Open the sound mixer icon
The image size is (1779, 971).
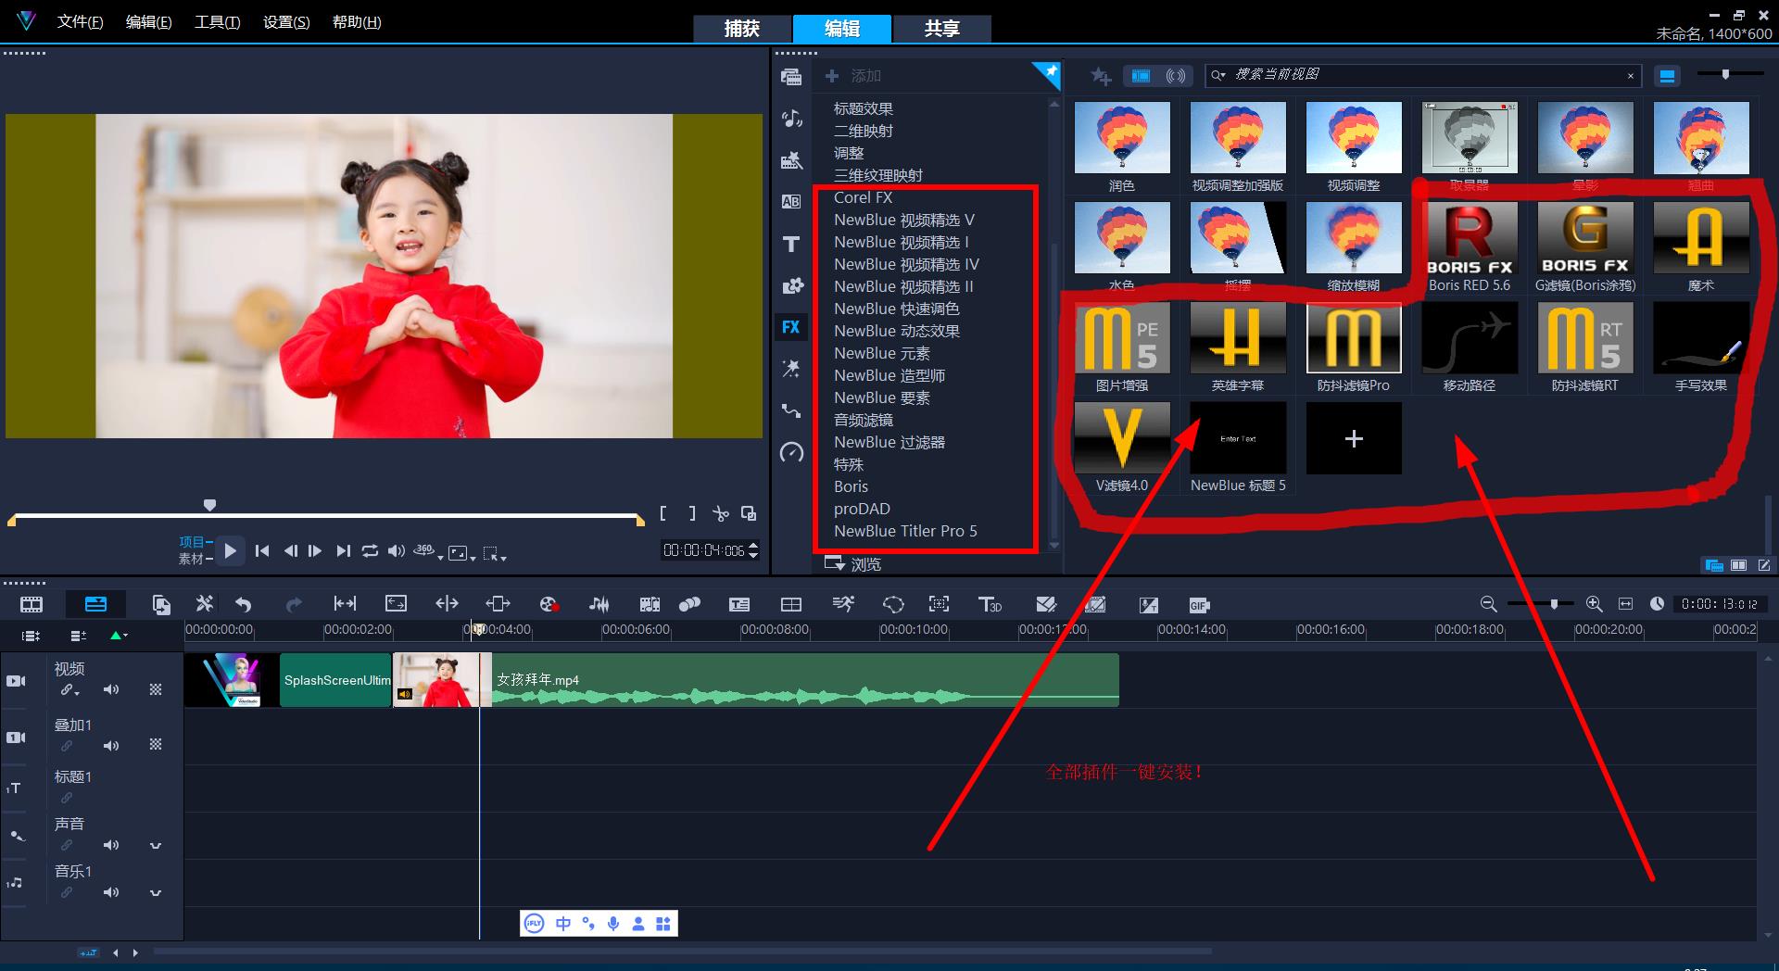tap(599, 605)
